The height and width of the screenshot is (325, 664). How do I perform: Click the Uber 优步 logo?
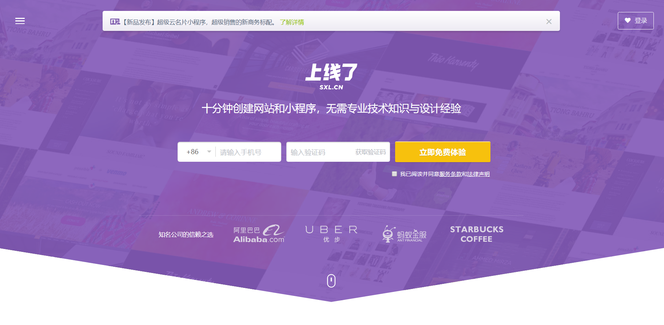331,234
